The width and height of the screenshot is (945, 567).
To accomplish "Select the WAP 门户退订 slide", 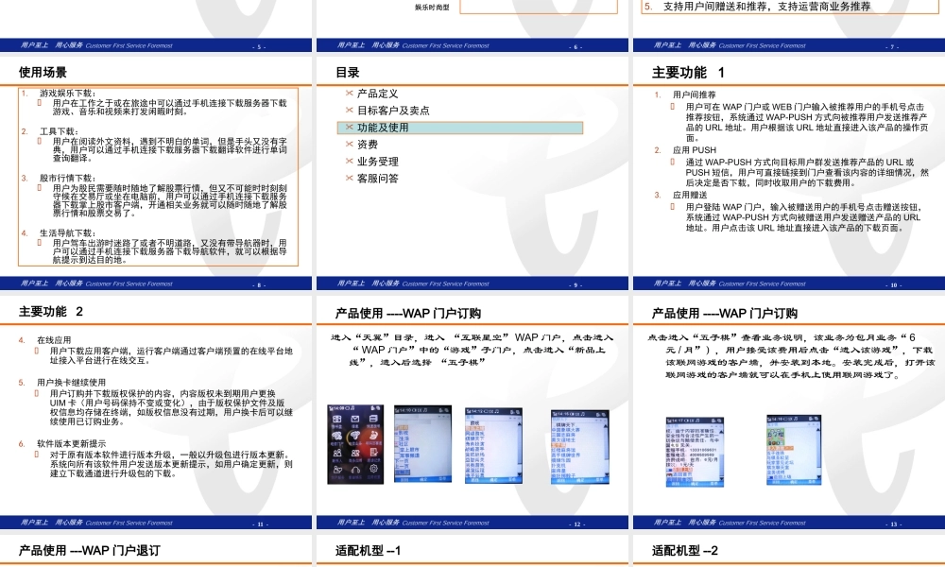I will point(156,551).
